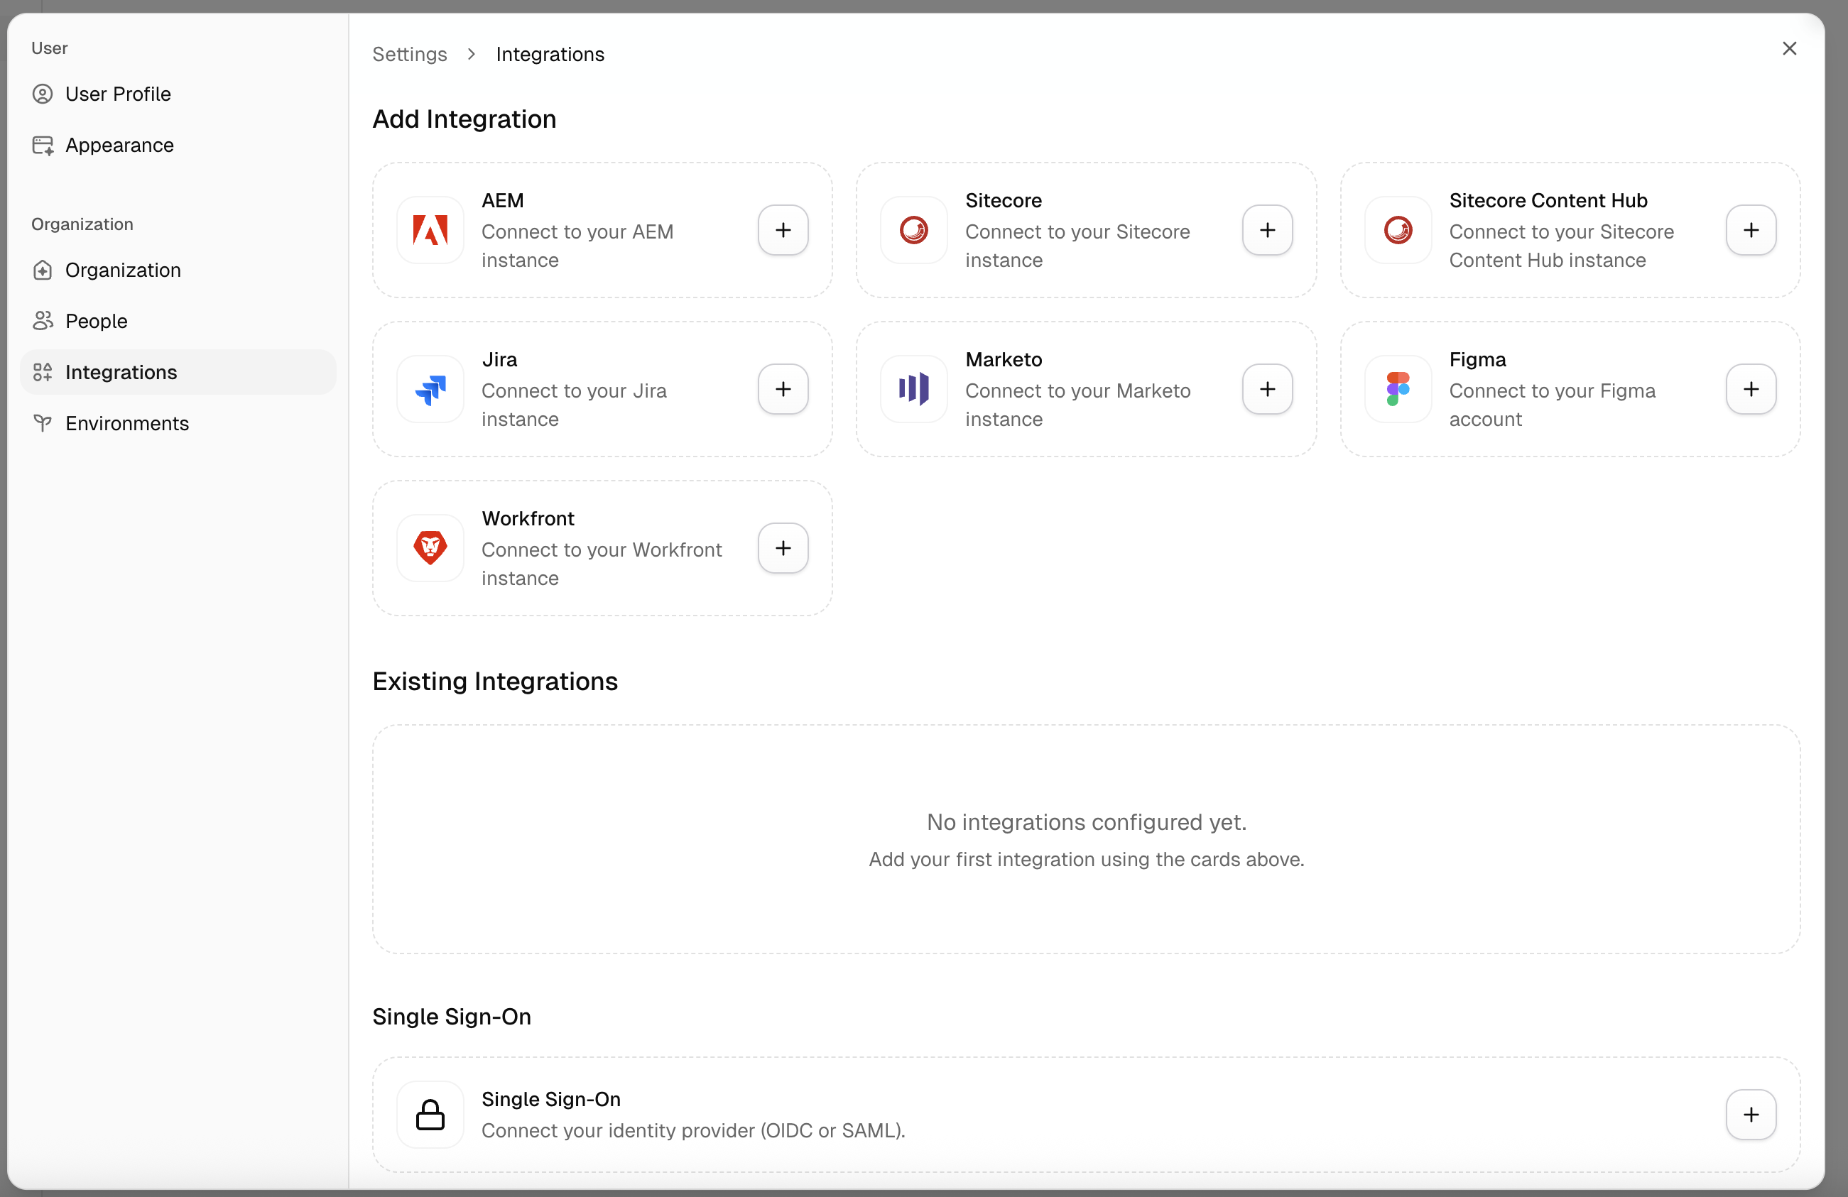Image resolution: width=1848 pixels, height=1197 pixels.
Task: Go to the Appearance settings page
Action: pyautogui.click(x=119, y=145)
